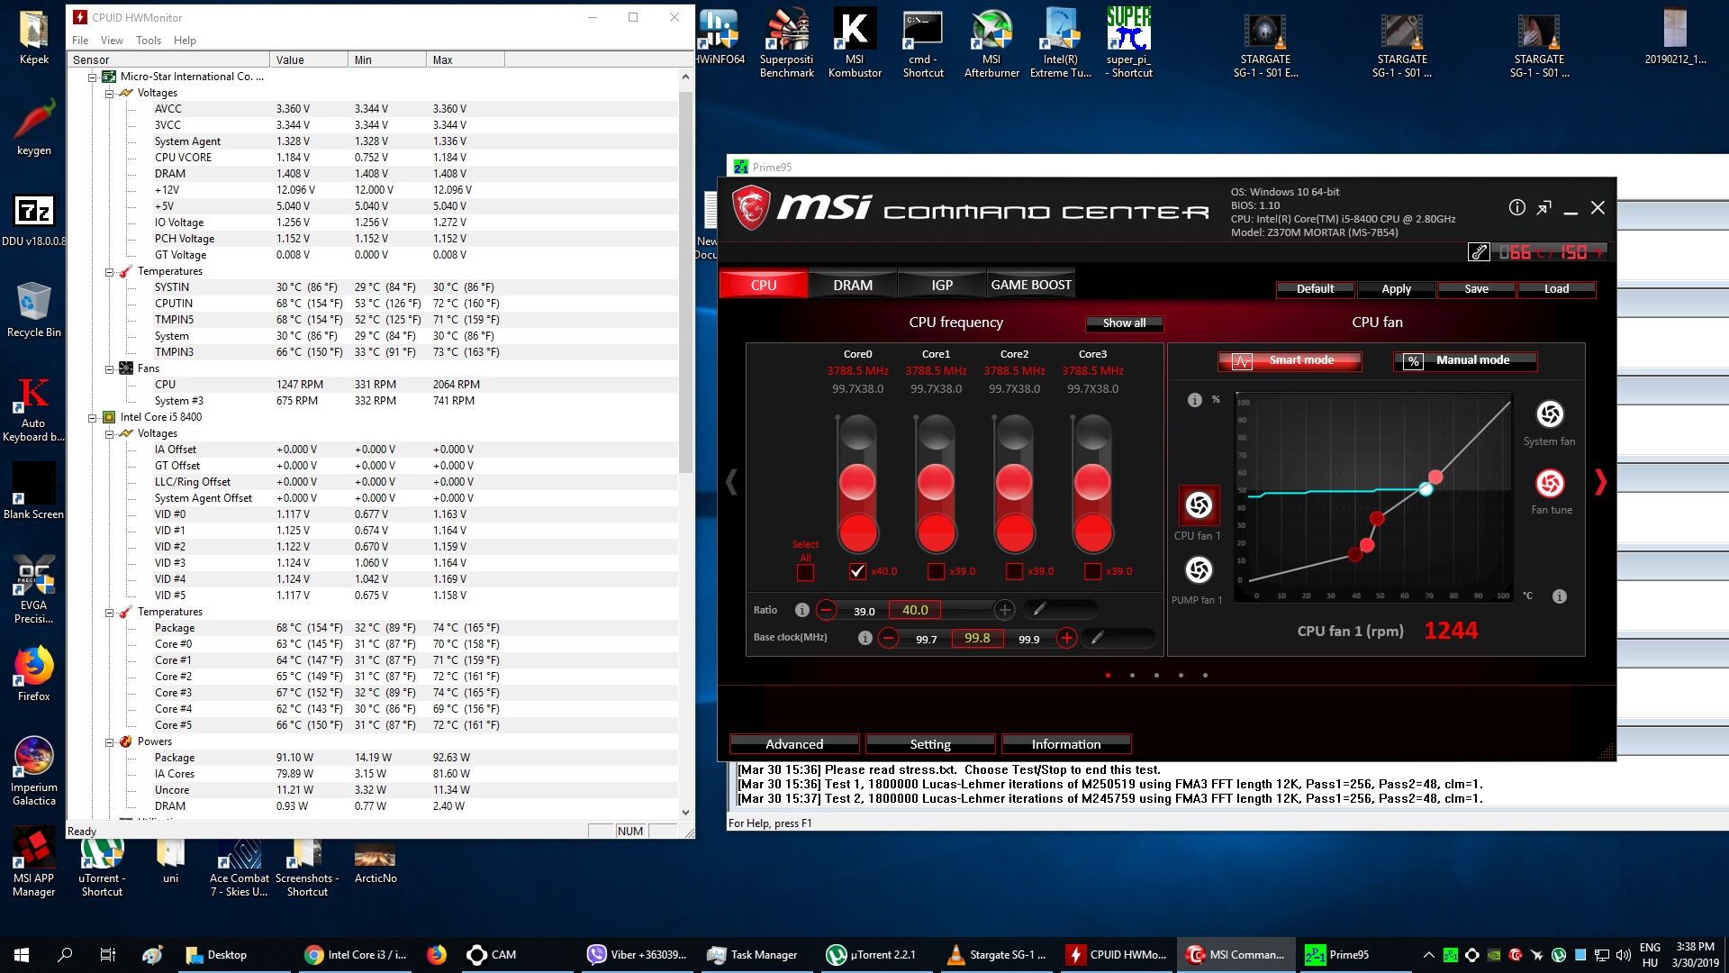The height and width of the screenshot is (973, 1729).
Task: Click the Save profile button
Action: coord(1476,289)
